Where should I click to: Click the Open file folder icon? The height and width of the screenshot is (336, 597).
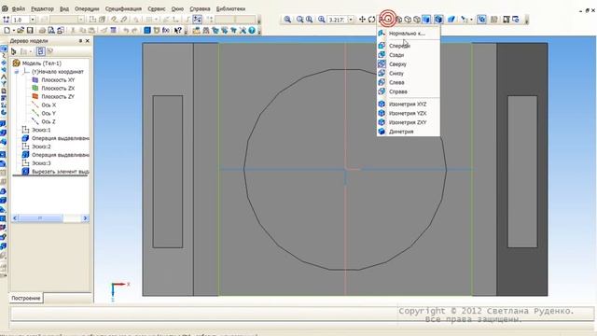click(x=21, y=31)
